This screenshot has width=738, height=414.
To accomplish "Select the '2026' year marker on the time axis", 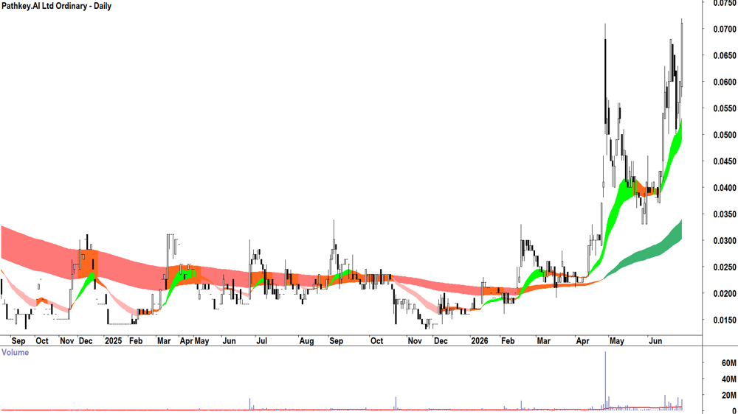I will [480, 340].
